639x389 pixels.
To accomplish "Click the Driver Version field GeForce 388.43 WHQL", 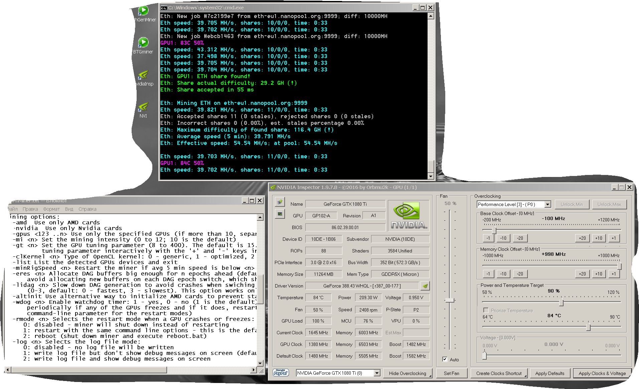I will (x=362, y=286).
